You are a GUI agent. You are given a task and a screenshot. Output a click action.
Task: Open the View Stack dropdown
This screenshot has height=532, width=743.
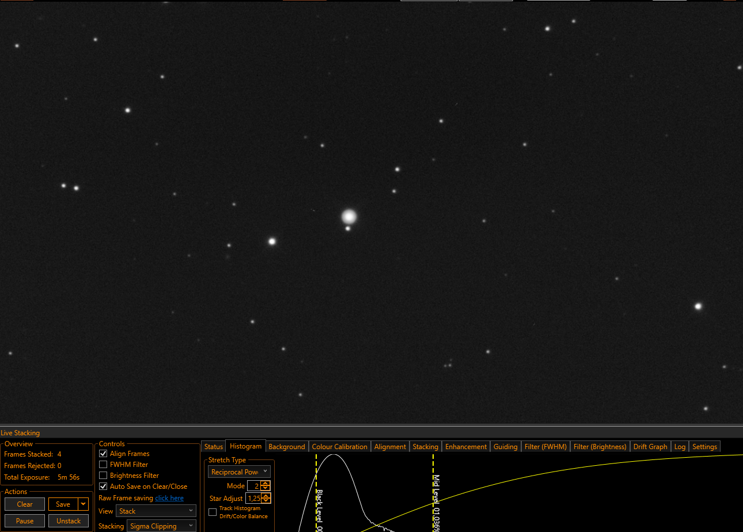pos(156,511)
